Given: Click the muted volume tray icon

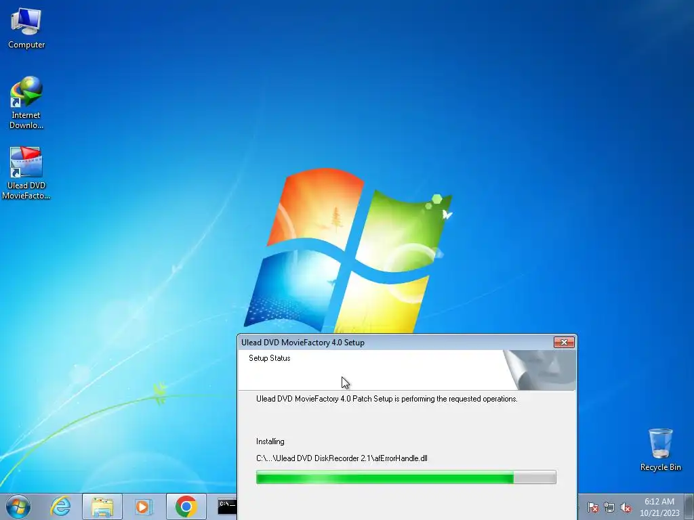Looking at the screenshot, I should click(626, 507).
